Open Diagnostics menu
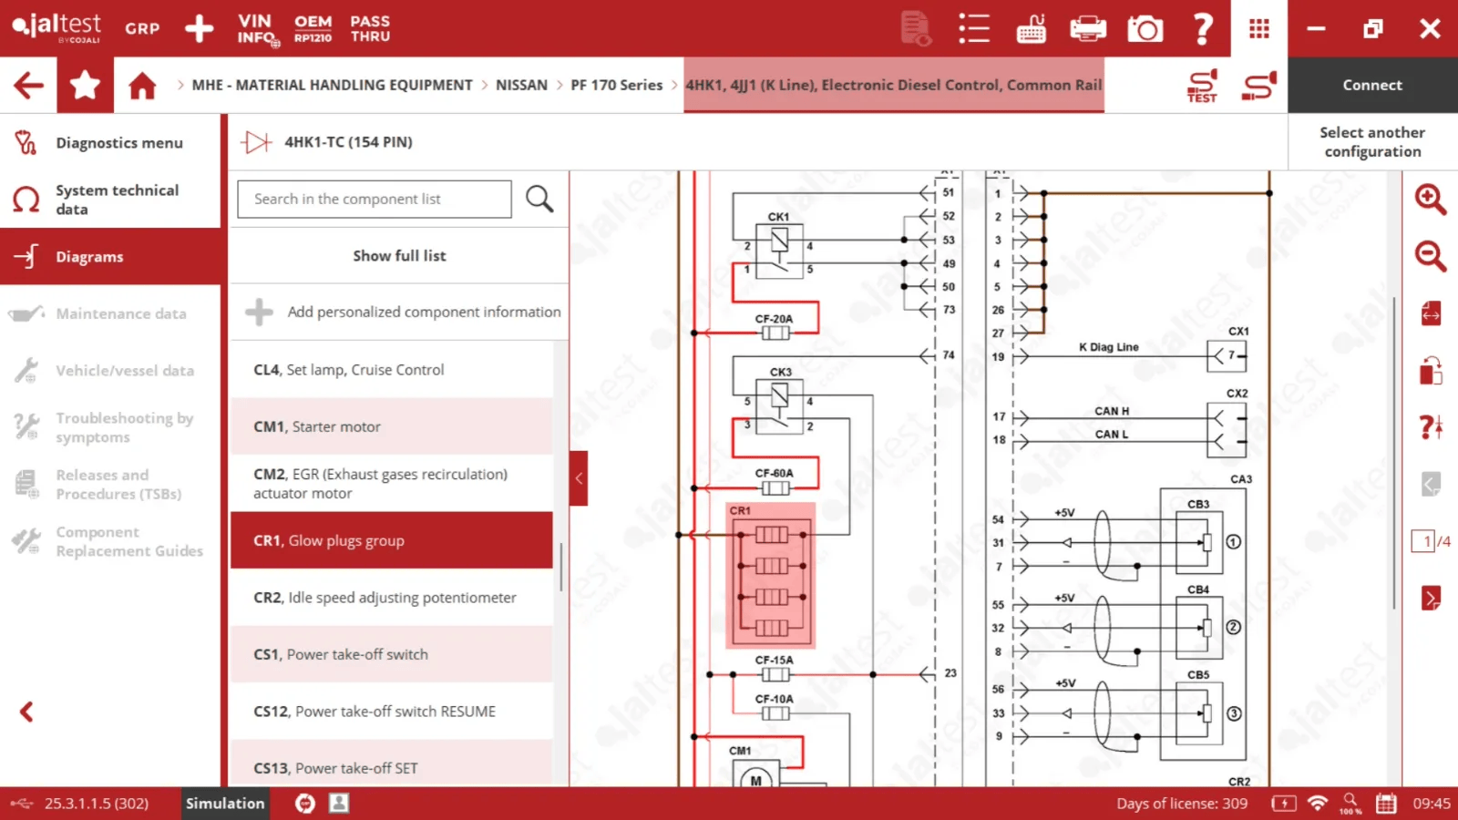Image resolution: width=1458 pixels, height=820 pixels. (110, 143)
